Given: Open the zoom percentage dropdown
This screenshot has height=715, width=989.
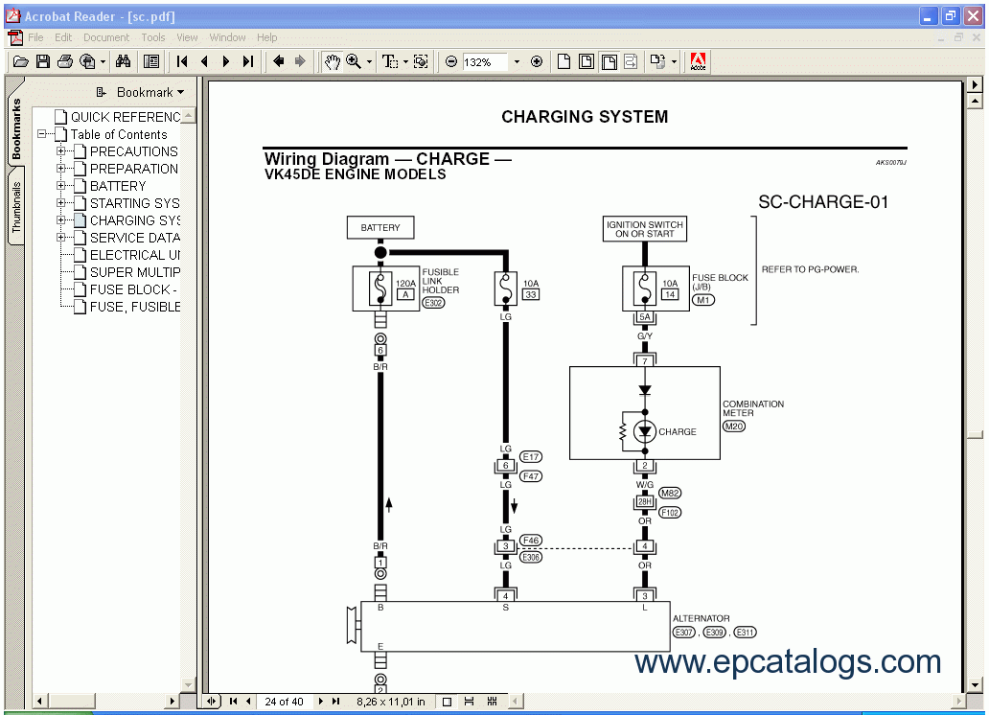Looking at the screenshot, I should (517, 61).
